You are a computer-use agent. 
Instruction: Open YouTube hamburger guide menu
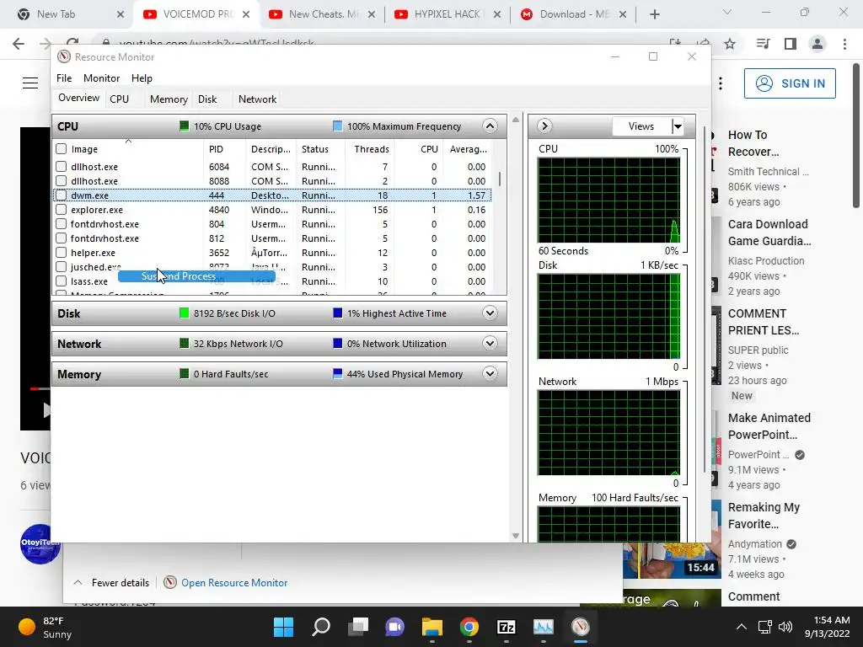[30, 83]
